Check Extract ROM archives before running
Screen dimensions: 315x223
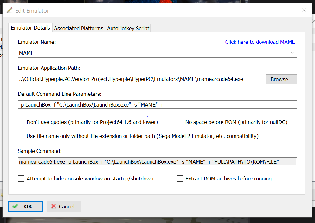(180, 179)
